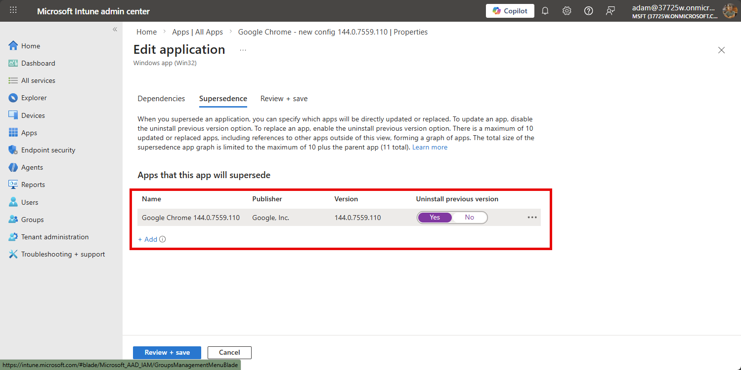
Task: Click the help question mark icon
Action: click(588, 11)
